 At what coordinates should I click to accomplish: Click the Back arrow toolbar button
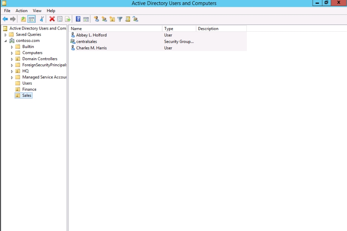tap(5, 19)
